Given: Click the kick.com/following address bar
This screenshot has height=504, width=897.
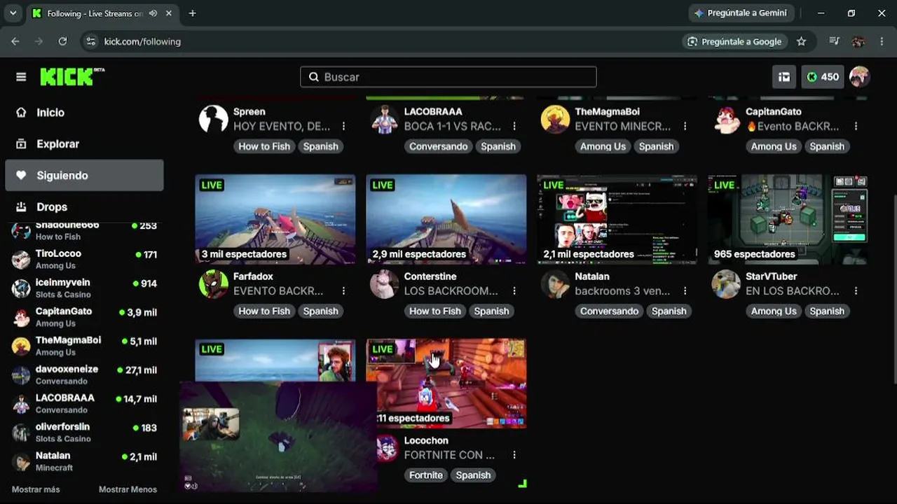Looking at the screenshot, I should (x=378, y=41).
